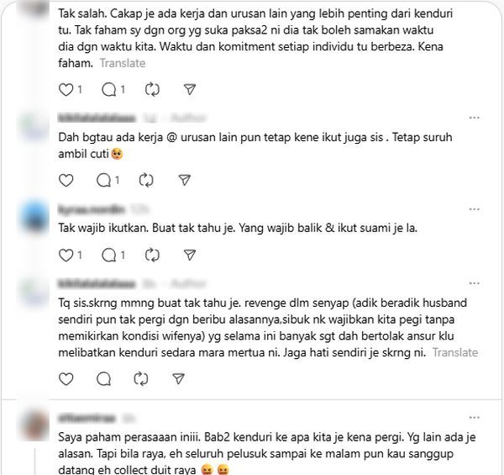Open more options for 'Tak wajib ikutkan' comment
This screenshot has width=504, height=475.
(474, 209)
